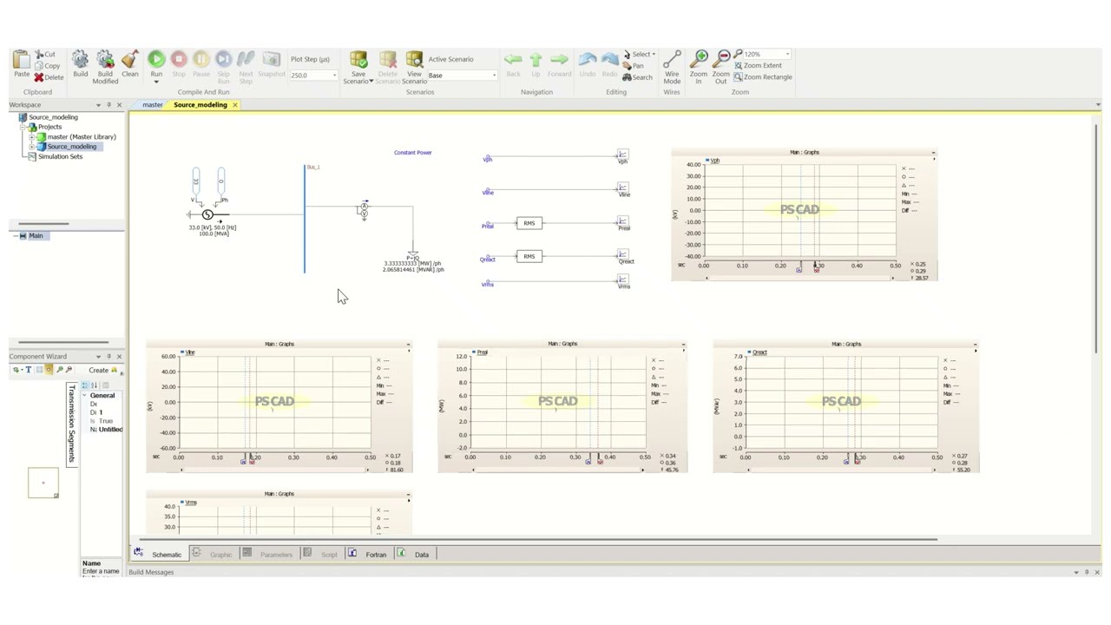Activate the Pan tool
Viewport: 1111px width, 625px height.
[634, 66]
